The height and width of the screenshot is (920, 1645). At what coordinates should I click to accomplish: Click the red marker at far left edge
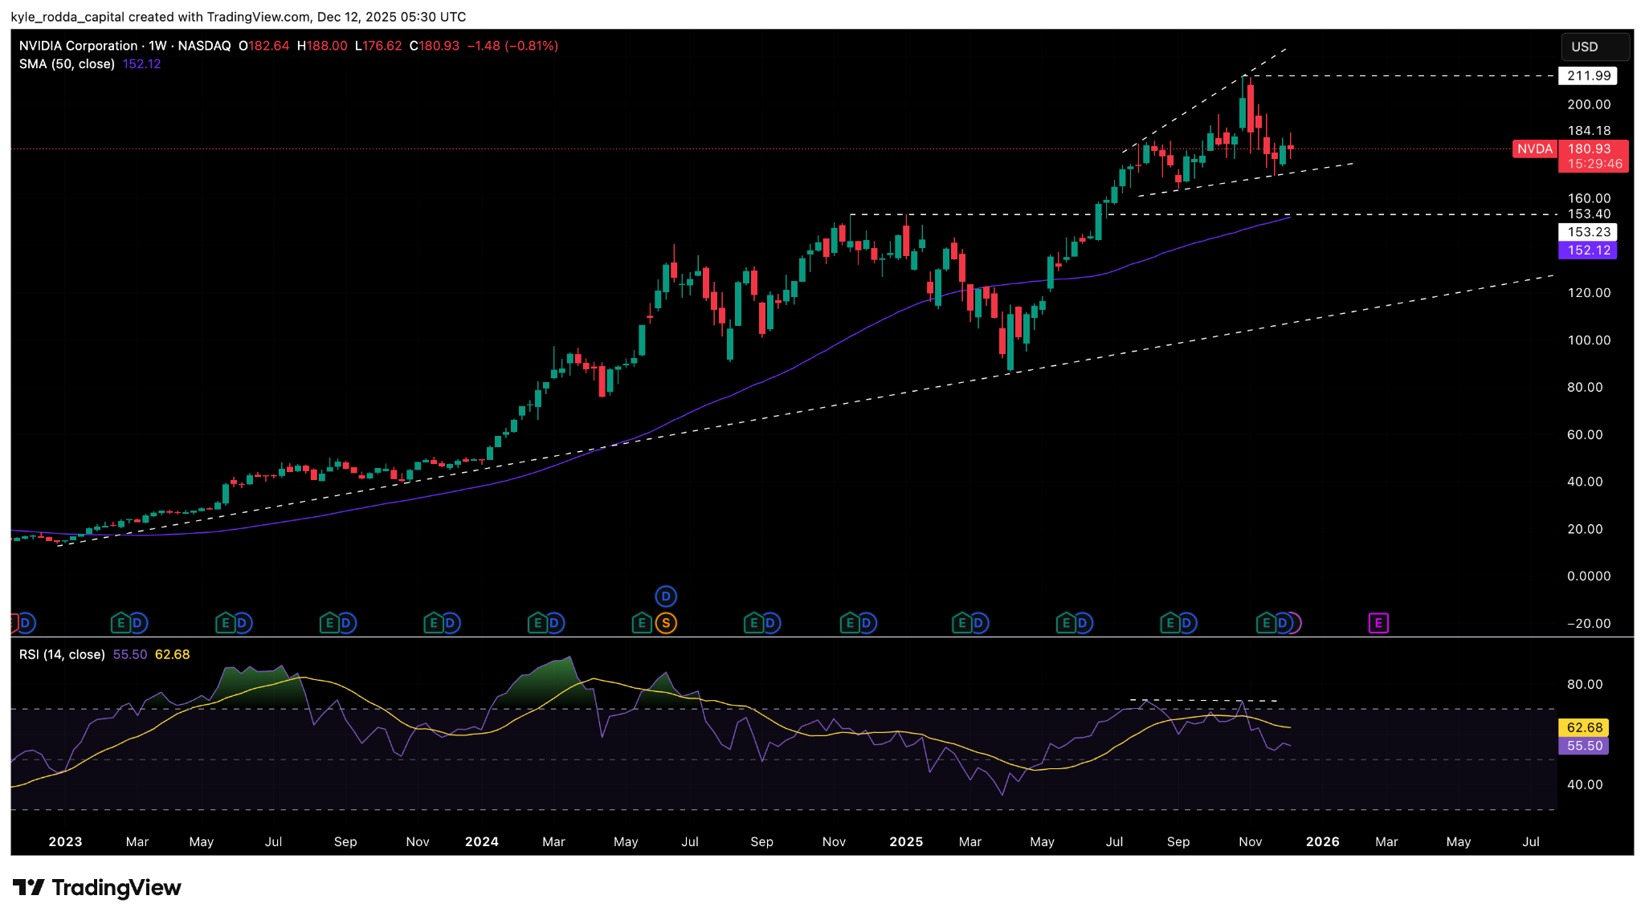click(14, 623)
